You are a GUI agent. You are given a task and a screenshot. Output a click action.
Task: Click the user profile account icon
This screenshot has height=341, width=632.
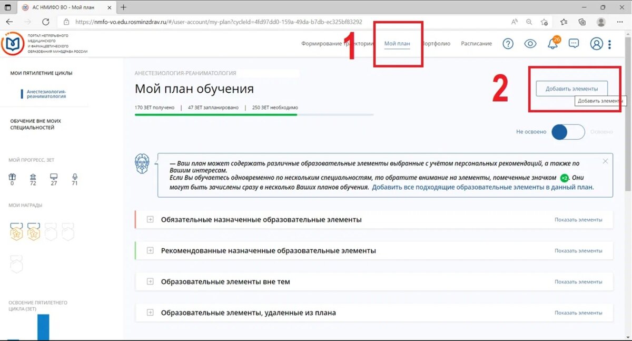click(x=596, y=44)
